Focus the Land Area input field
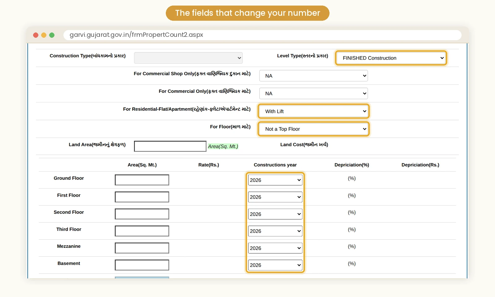Screen dimensions: 495x297 170,146
